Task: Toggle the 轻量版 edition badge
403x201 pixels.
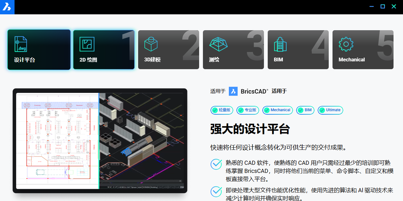Action: tap(222, 110)
